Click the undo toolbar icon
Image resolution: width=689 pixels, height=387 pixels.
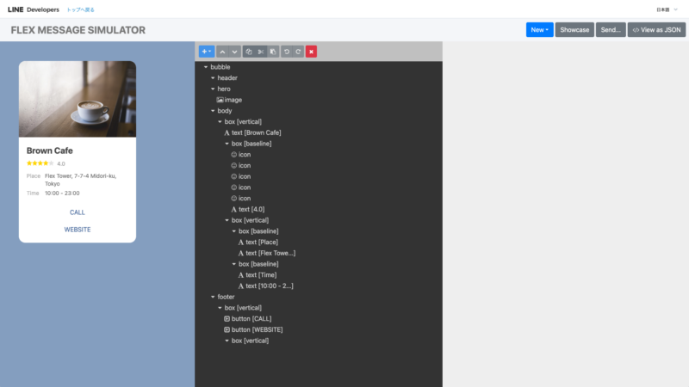[x=287, y=52]
